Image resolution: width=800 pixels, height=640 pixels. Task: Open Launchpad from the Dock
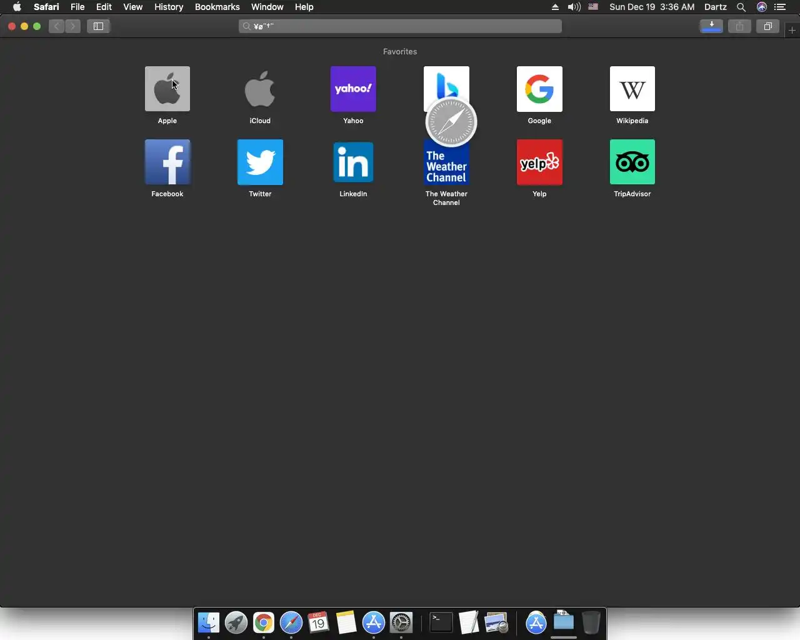pos(236,622)
